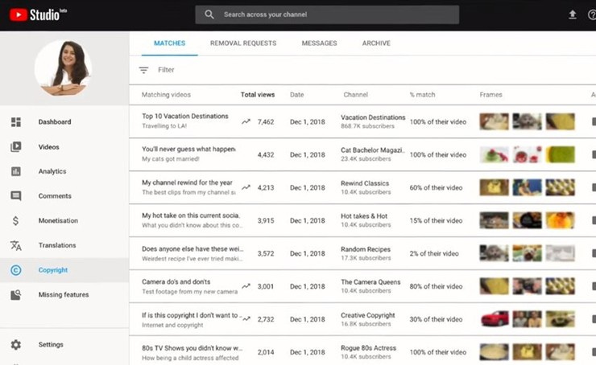The height and width of the screenshot is (365, 596).
Task: Open Translations in the sidebar
Action: click(x=64, y=245)
